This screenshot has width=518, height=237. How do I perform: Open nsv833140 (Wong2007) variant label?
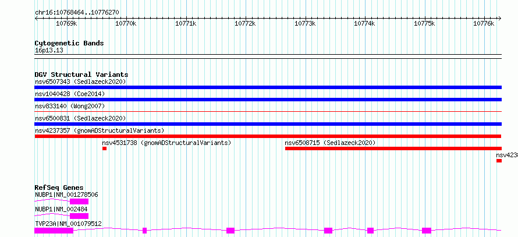(70, 106)
